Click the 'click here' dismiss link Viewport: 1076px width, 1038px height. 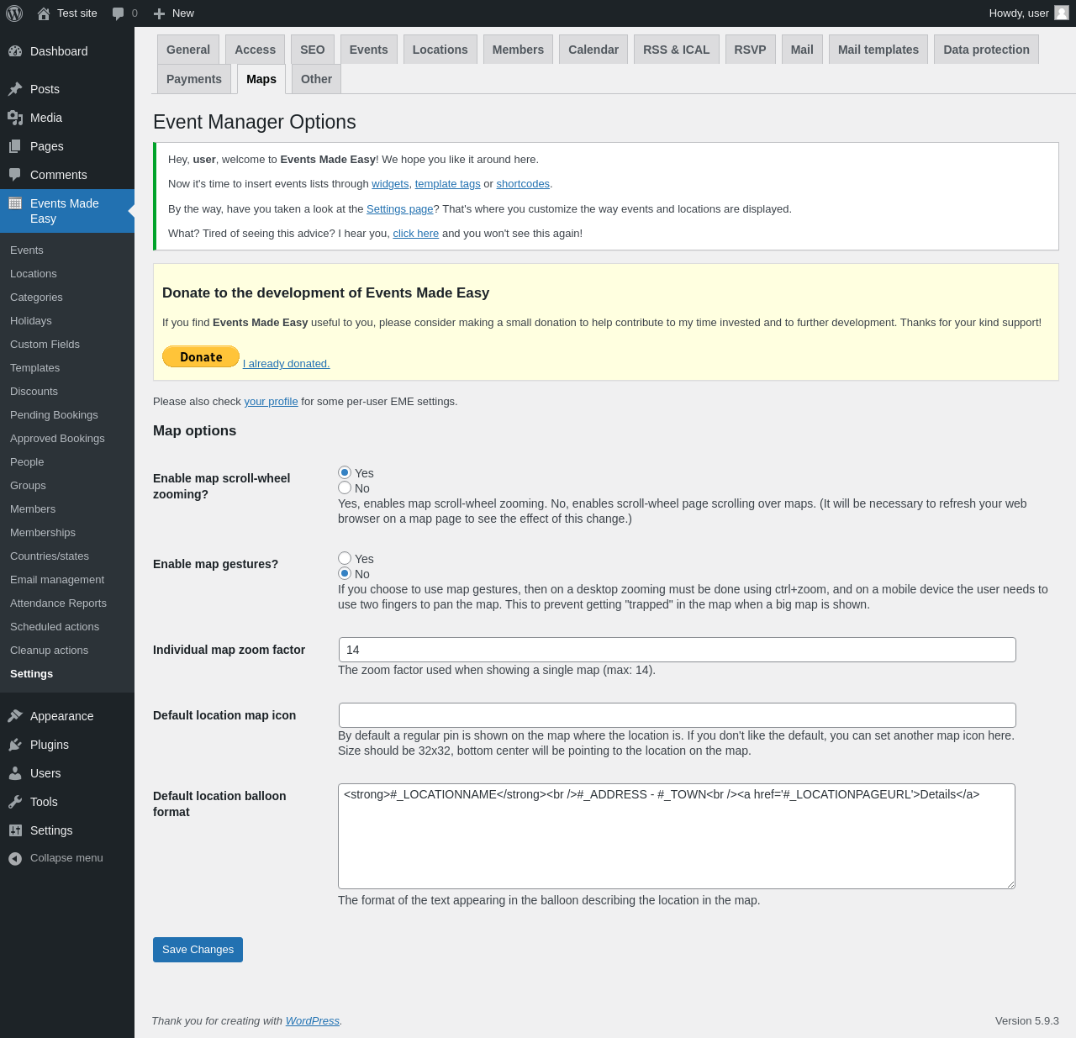(x=416, y=234)
